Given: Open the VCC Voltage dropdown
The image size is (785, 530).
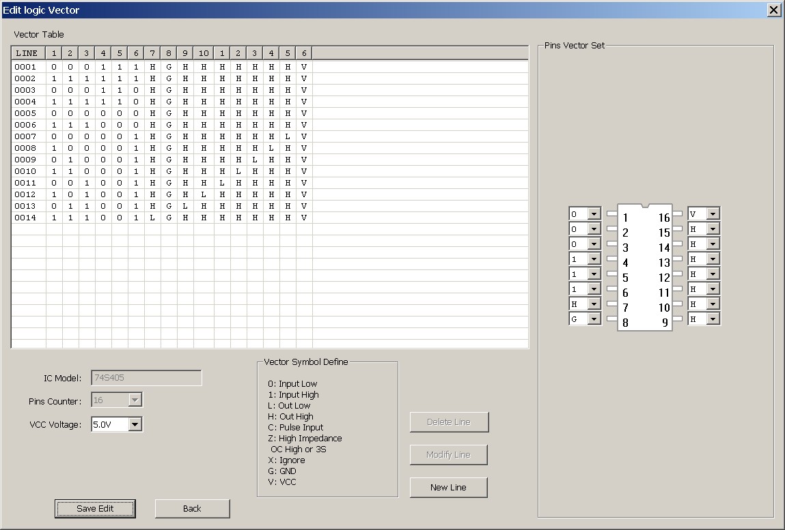Looking at the screenshot, I should [x=135, y=424].
